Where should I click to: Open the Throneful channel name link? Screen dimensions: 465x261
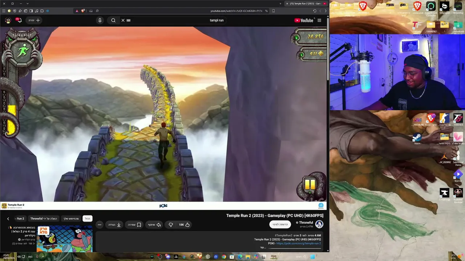pyautogui.click(x=306, y=223)
